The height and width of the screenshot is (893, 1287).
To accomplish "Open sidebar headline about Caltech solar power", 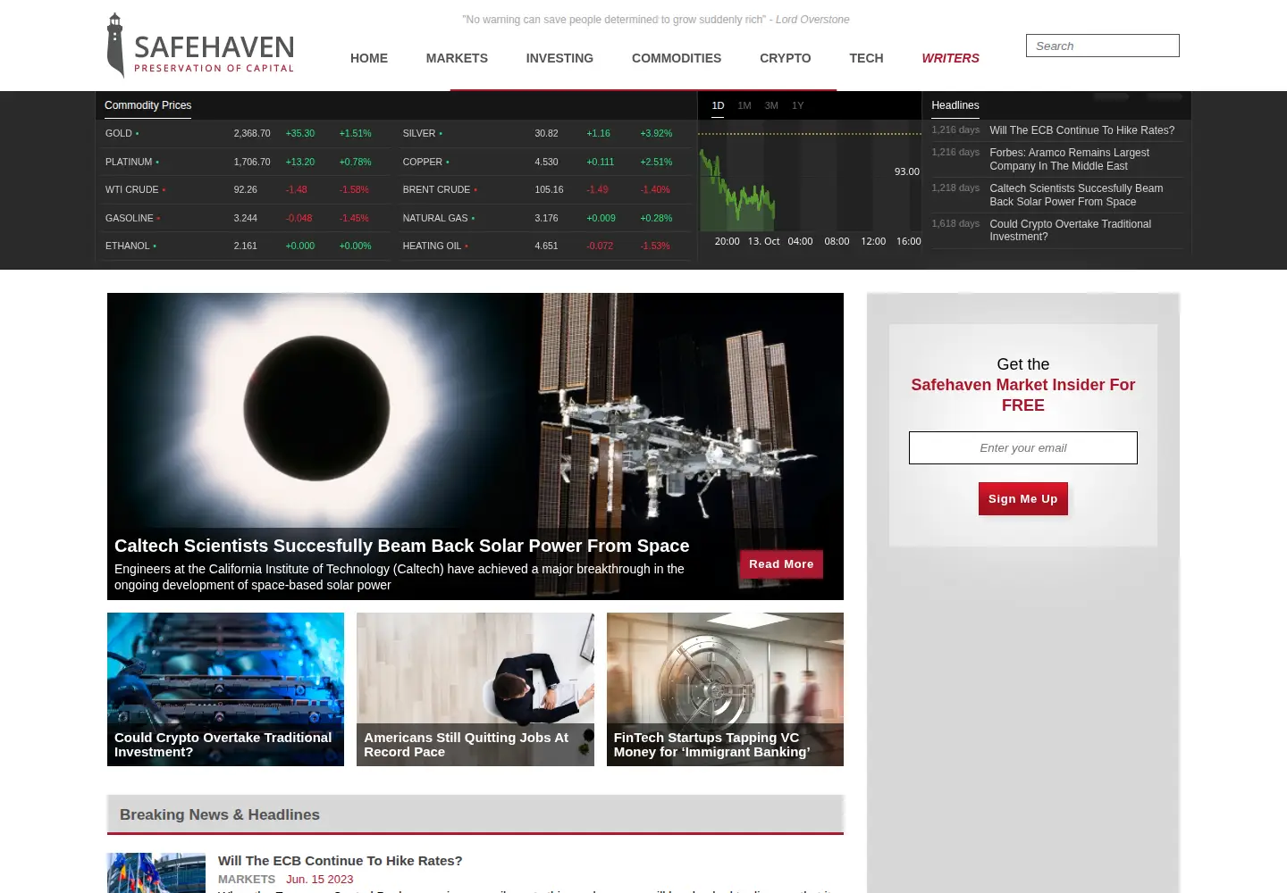I will [1076, 195].
